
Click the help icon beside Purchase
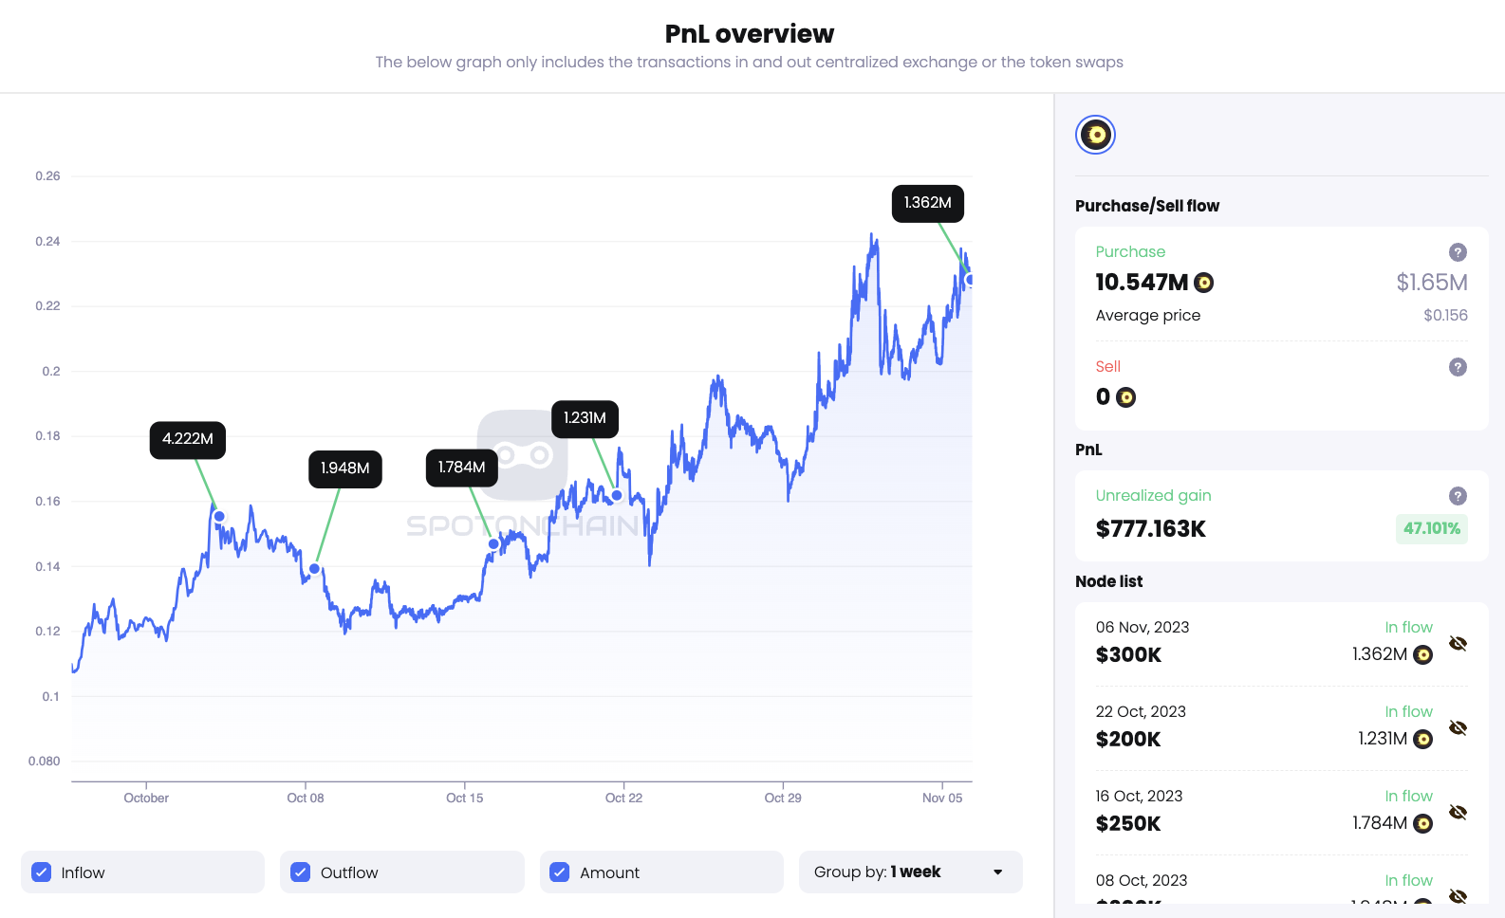click(x=1458, y=252)
